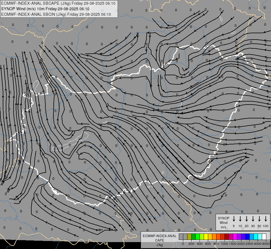
Task: Select the pale cyan swatch next to white
Action: point(260,237)
